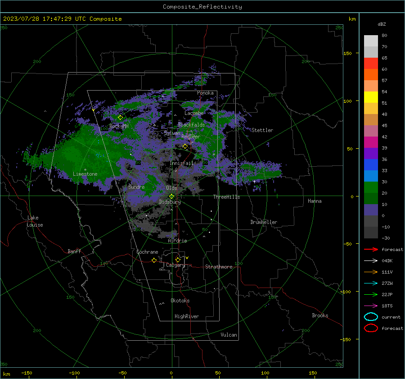The width and height of the screenshot is (405, 379).
Task: Click the Sundre city label
Action: pyautogui.click(x=136, y=187)
